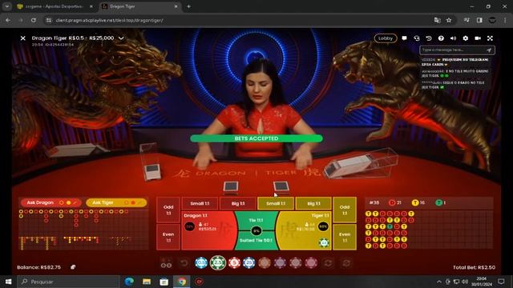Screen dimensions: 513x288
Task: Close the Dragon Tiger game with X
Action: click(23, 38)
